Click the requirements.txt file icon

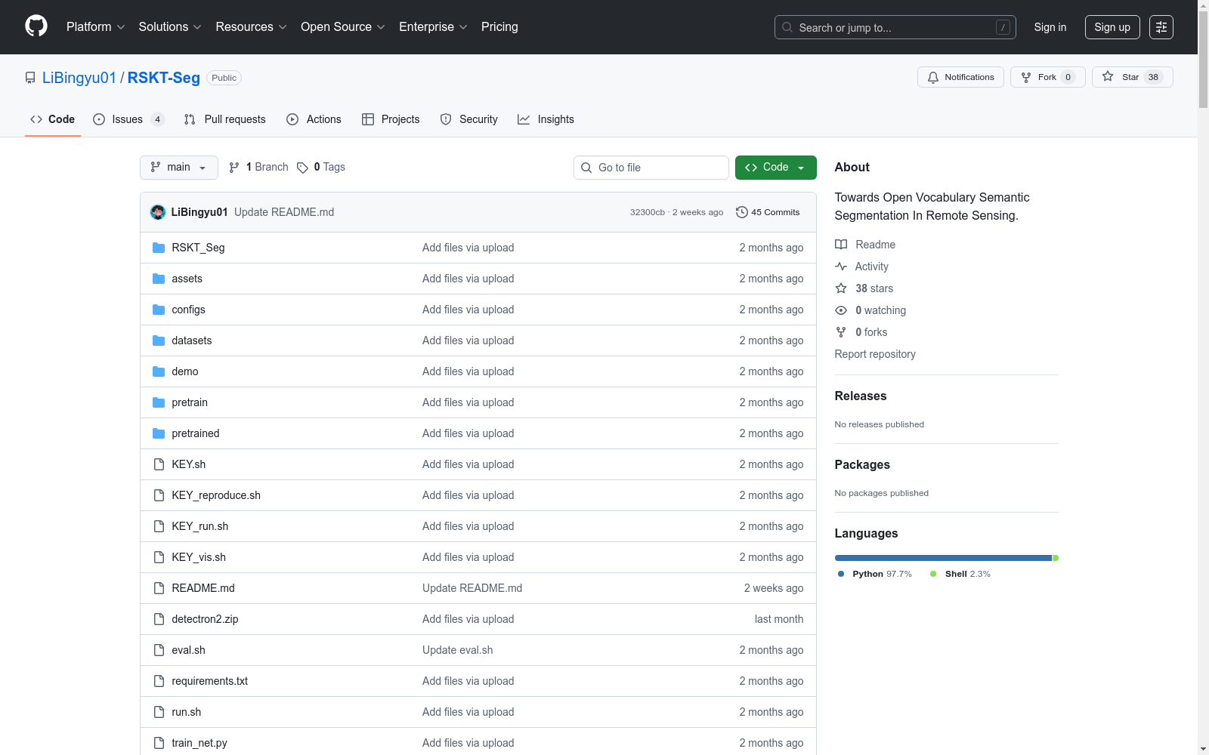(x=159, y=681)
